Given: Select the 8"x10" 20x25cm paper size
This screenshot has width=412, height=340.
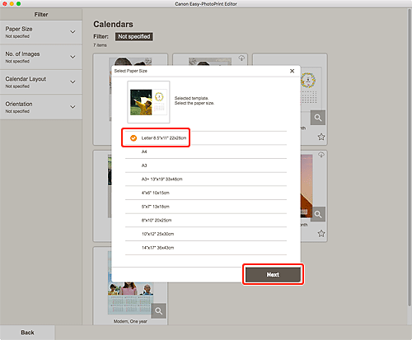Looking at the screenshot, I should [x=206, y=221].
